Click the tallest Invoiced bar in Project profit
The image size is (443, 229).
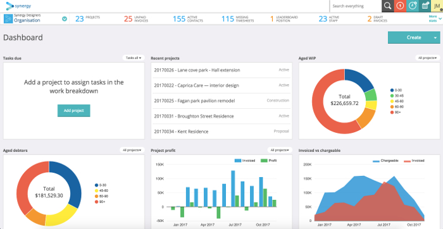233,189
